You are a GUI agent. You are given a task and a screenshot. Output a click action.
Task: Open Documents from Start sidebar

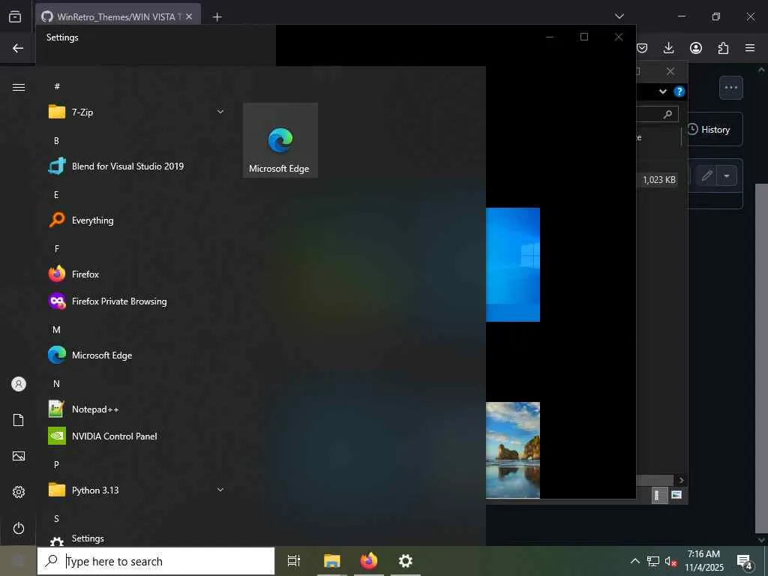tap(19, 420)
